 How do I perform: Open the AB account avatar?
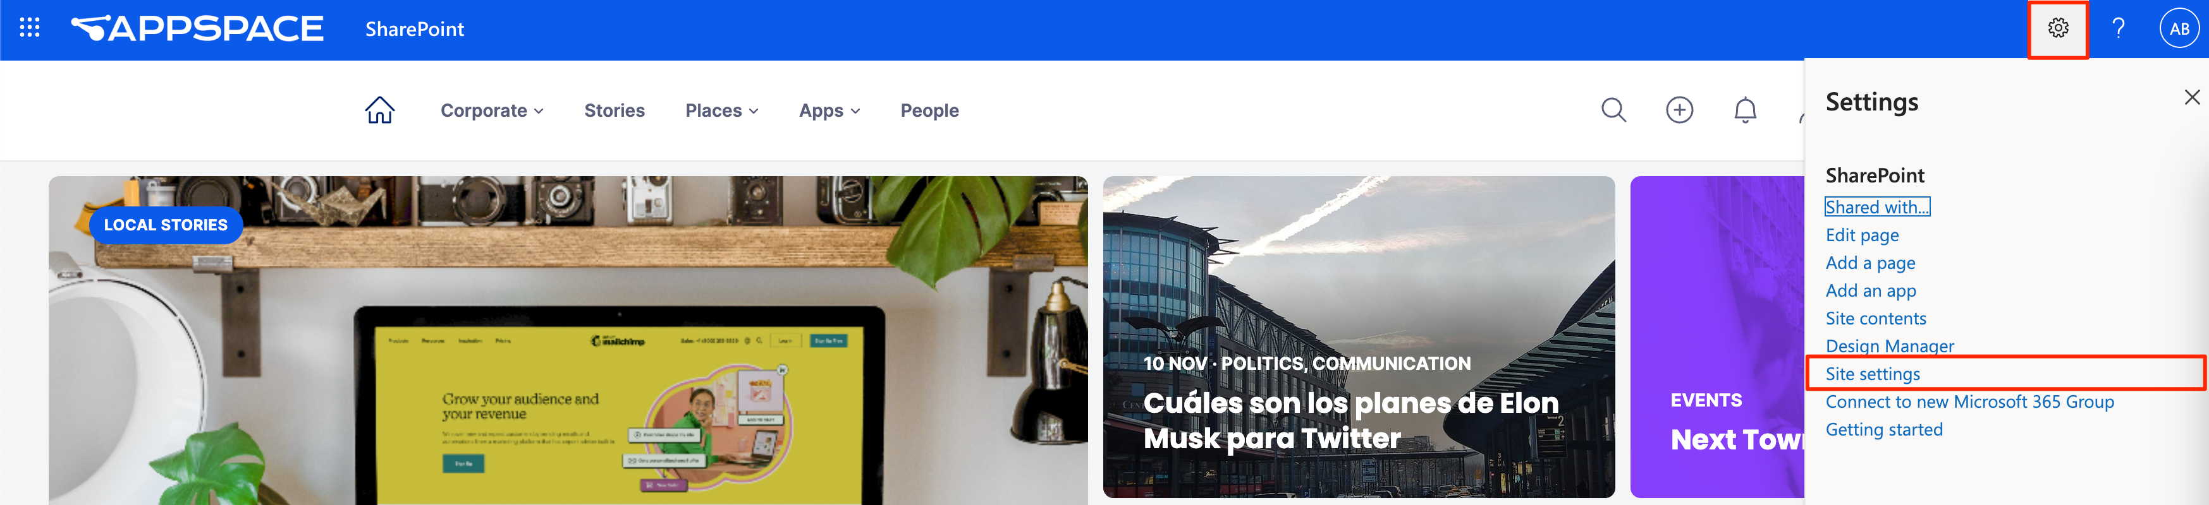click(2179, 28)
